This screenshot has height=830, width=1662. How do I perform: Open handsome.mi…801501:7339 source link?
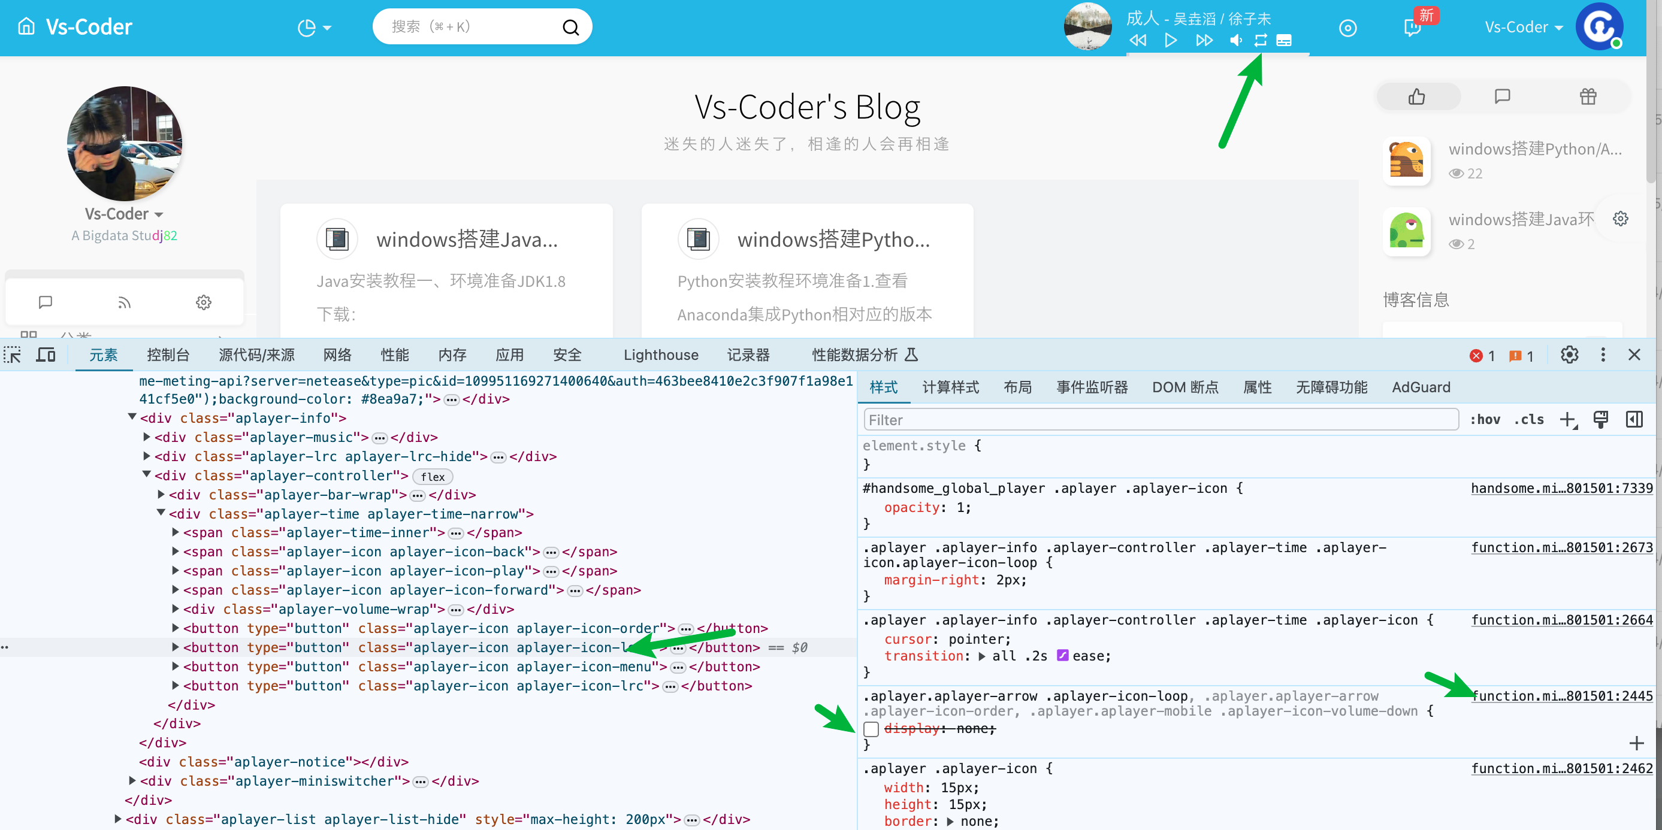[x=1561, y=488]
